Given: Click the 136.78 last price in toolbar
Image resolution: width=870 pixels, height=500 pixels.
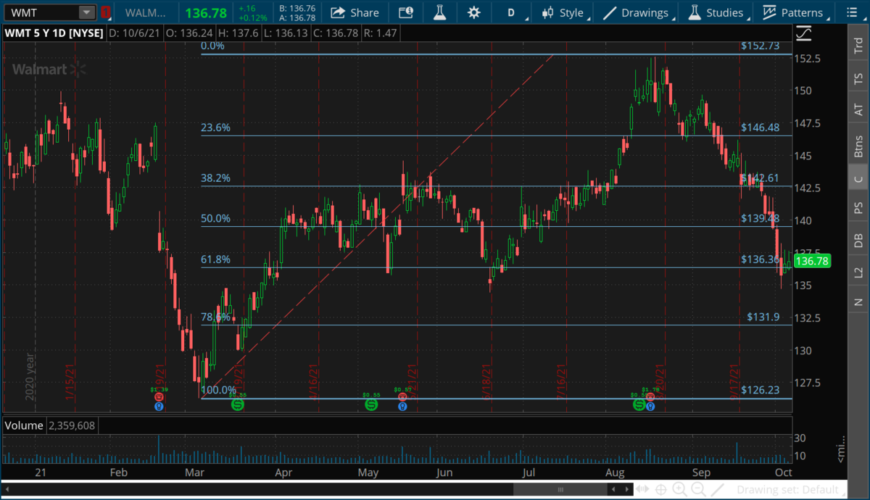Looking at the screenshot, I should click(206, 13).
